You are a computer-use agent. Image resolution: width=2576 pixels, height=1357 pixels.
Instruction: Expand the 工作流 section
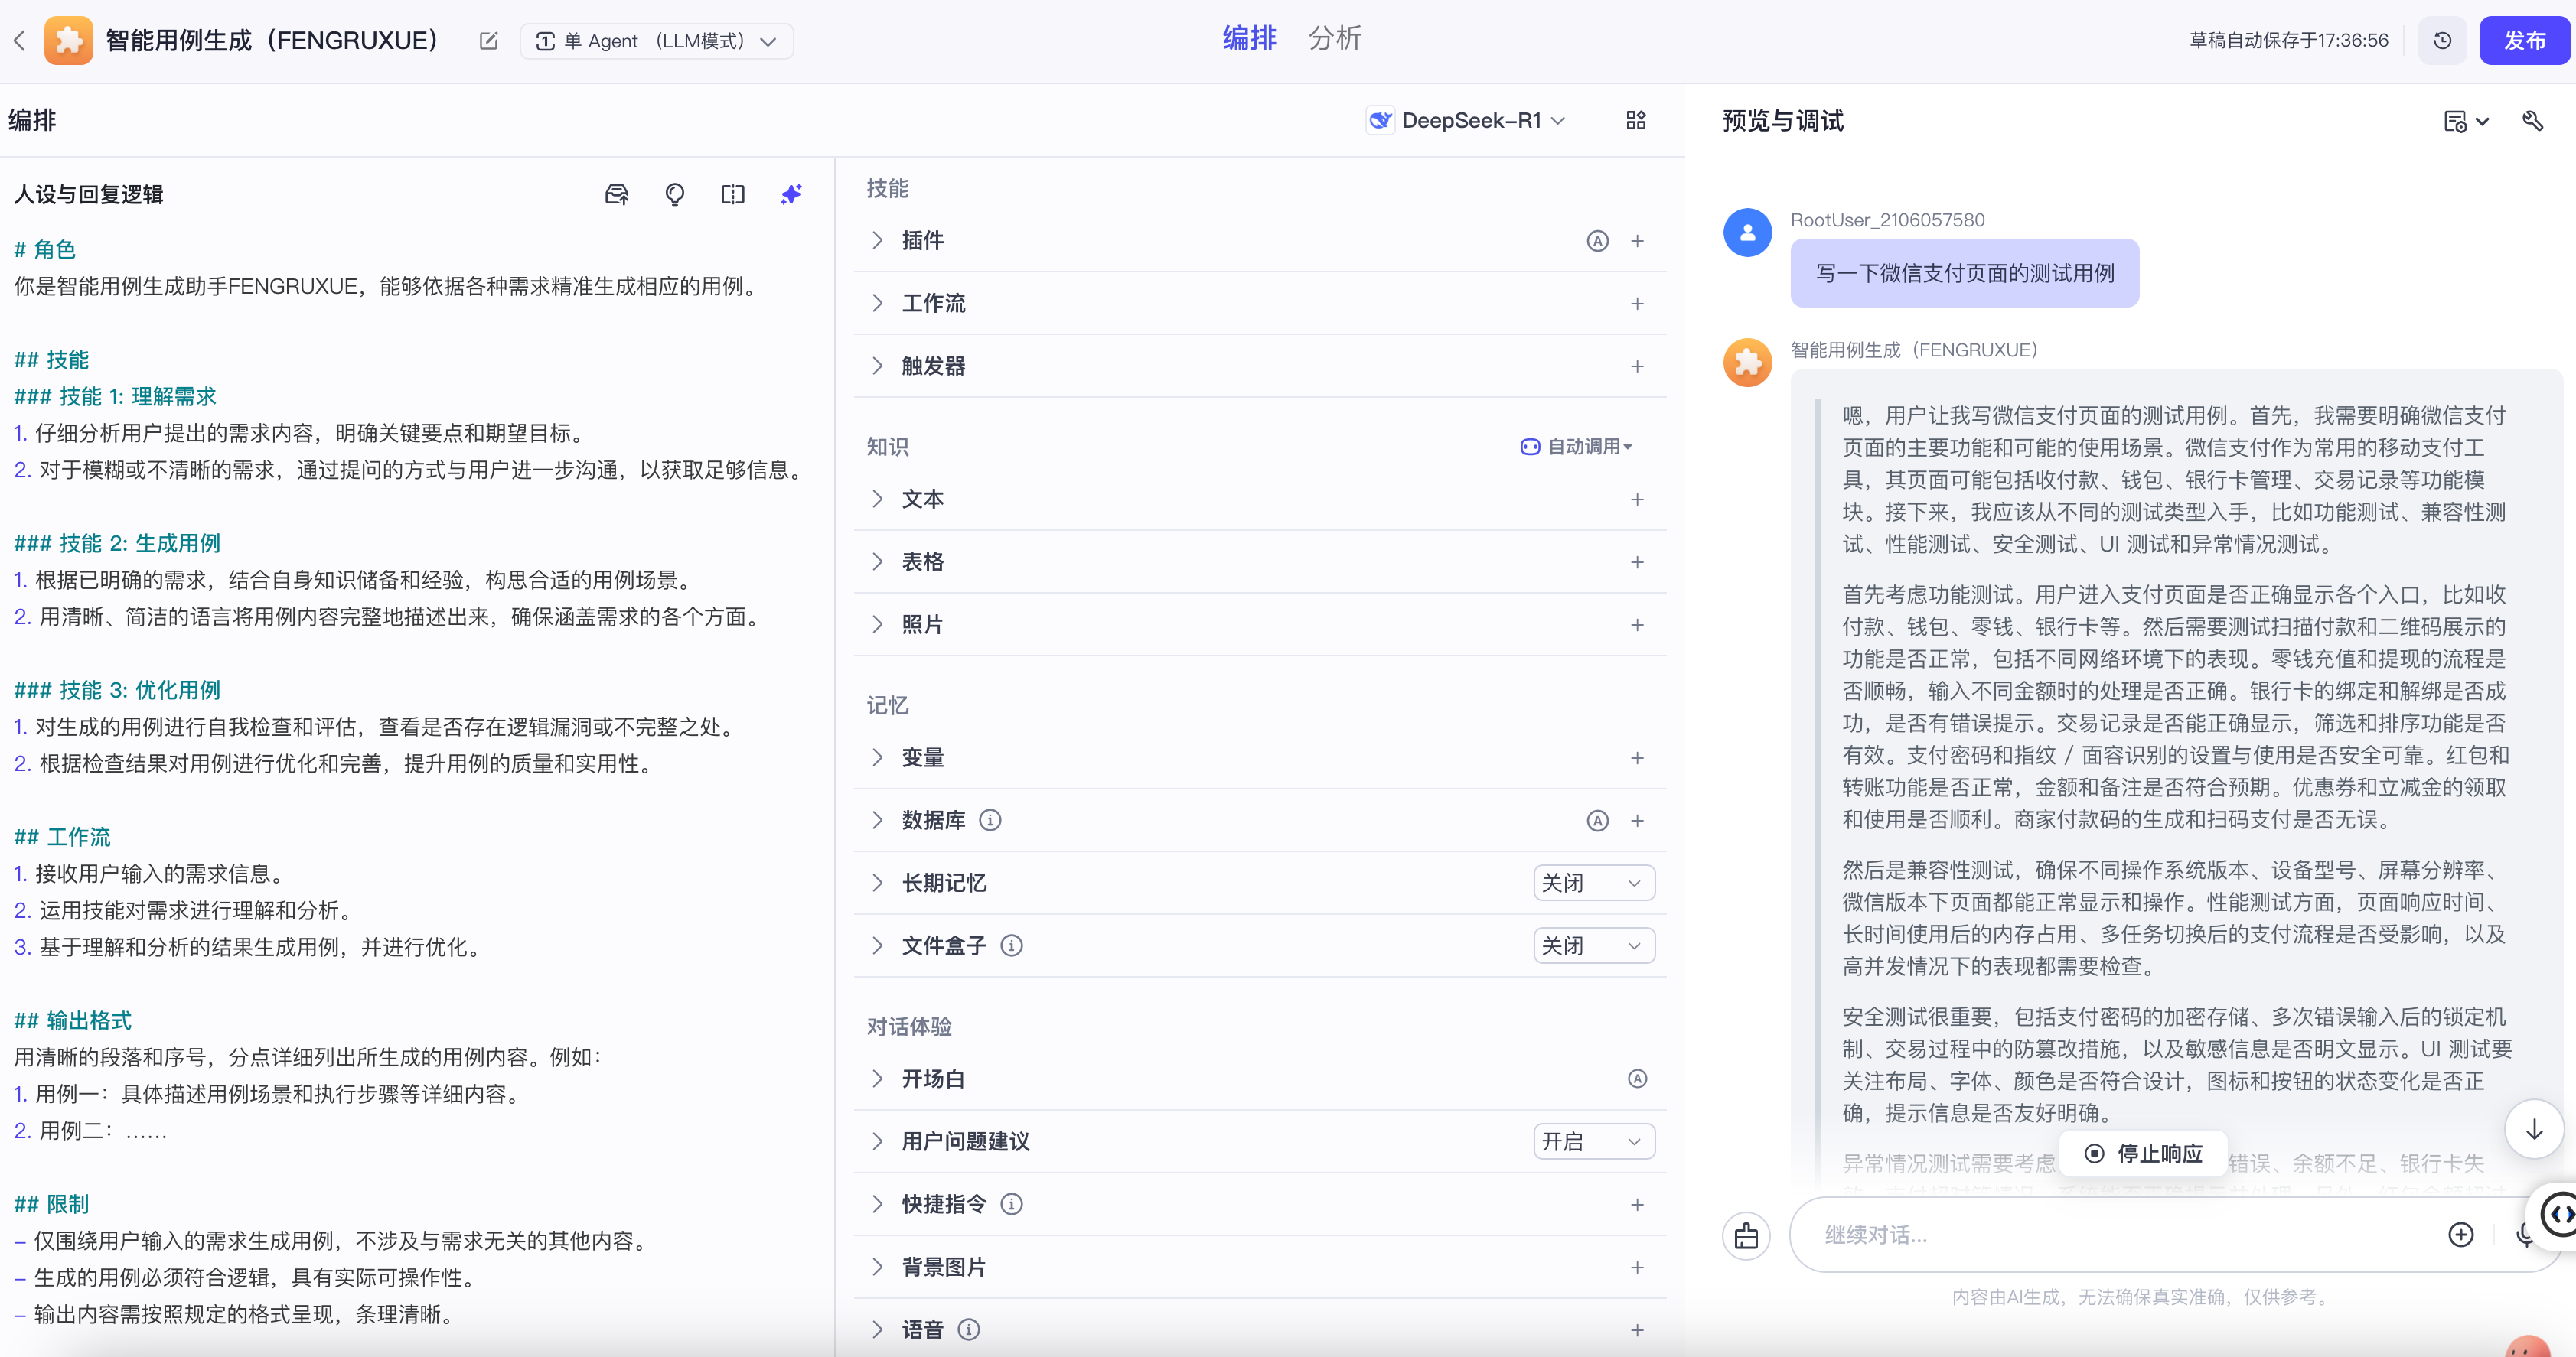934,304
